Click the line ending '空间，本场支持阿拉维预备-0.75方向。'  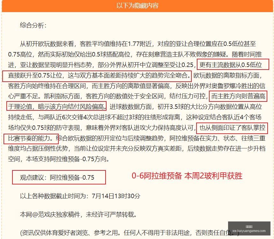[59, 159]
